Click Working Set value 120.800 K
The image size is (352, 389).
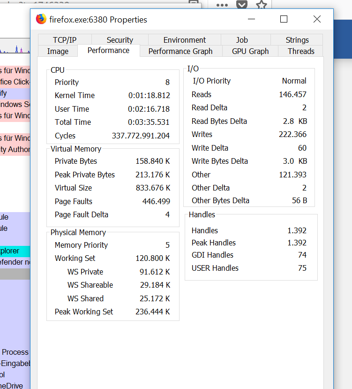153,258
